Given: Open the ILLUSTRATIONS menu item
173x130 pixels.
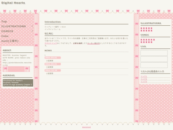Looking at the screenshot, I should (13, 26).
